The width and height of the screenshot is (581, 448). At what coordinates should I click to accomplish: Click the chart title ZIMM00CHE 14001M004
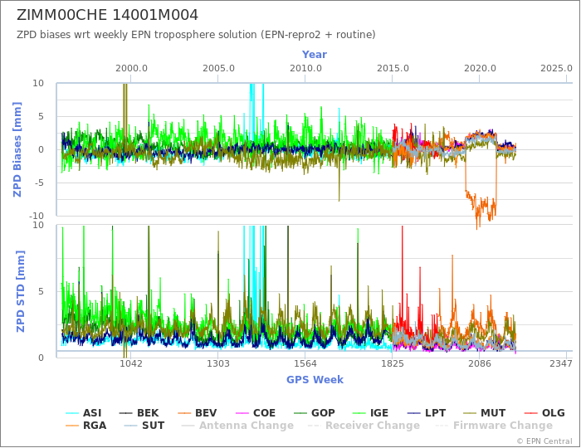point(107,15)
